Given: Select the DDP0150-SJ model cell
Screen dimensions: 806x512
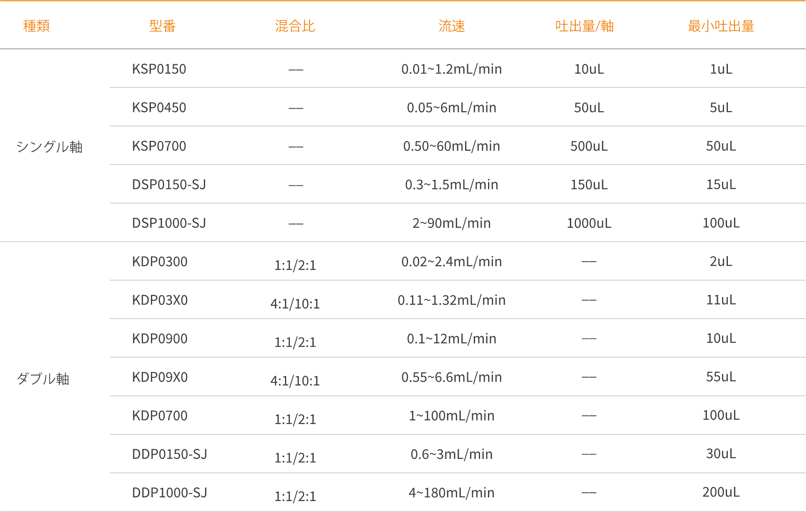Looking at the screenshot, I should tap(169, 454).
